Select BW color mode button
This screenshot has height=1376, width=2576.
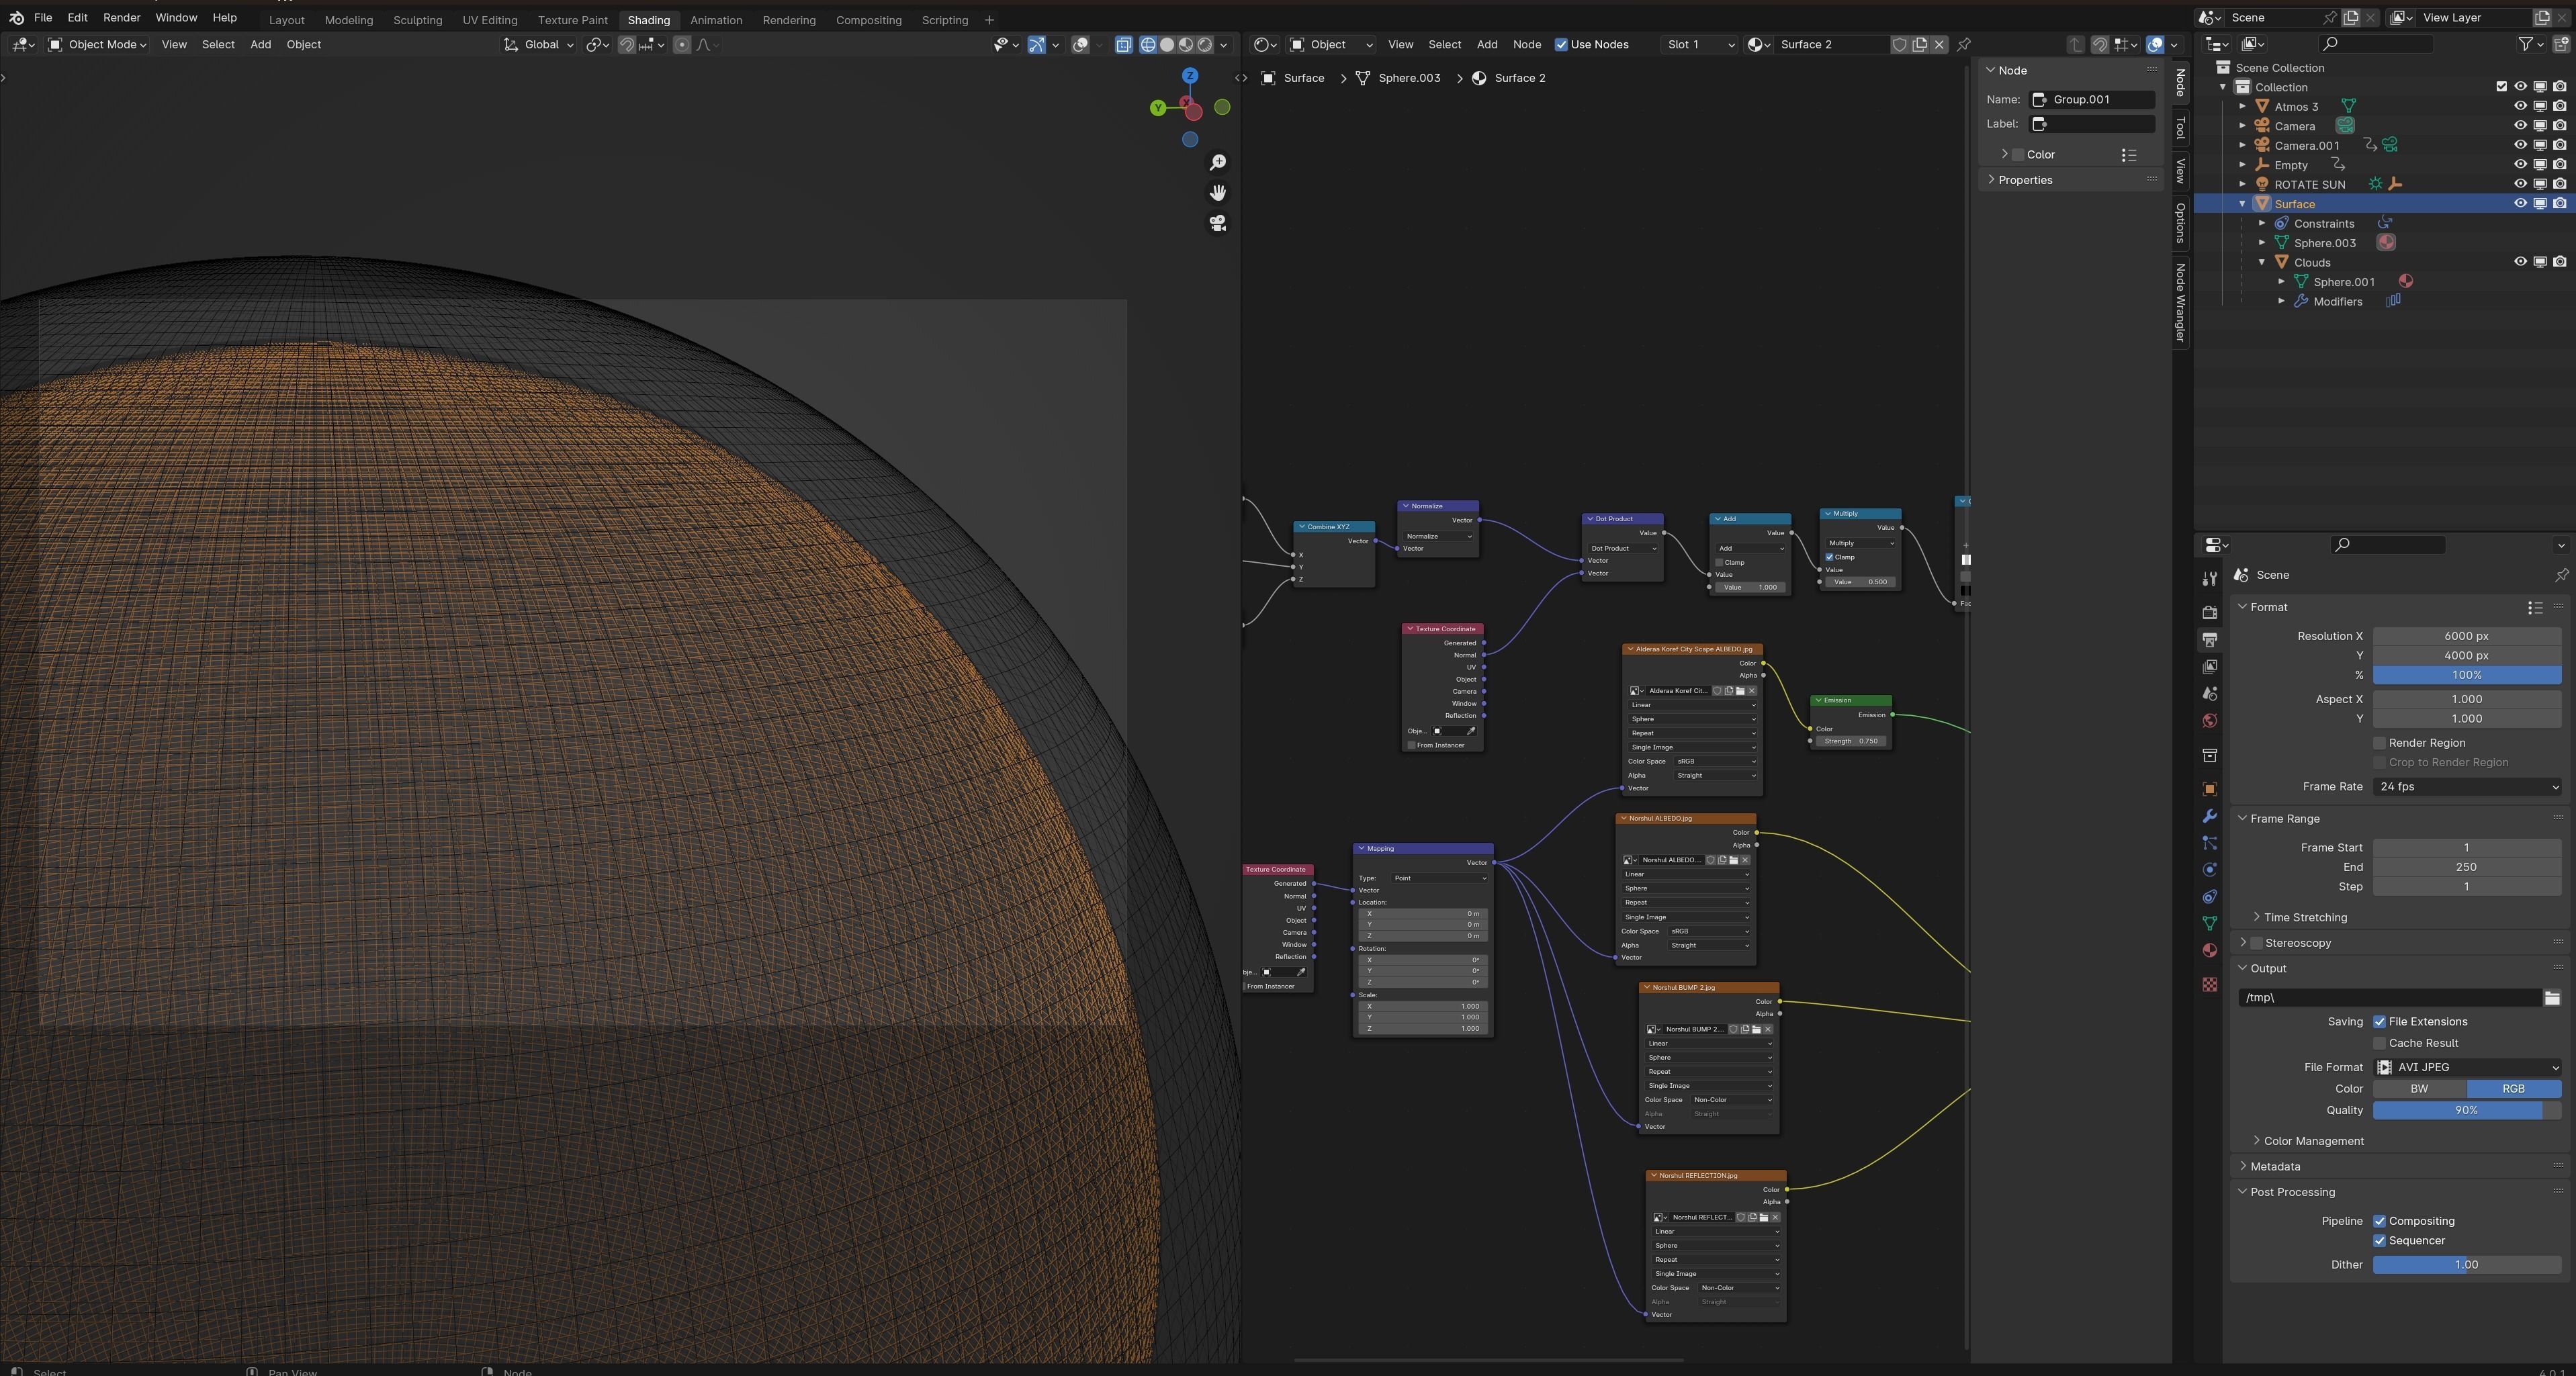tap(2419, 1088)
